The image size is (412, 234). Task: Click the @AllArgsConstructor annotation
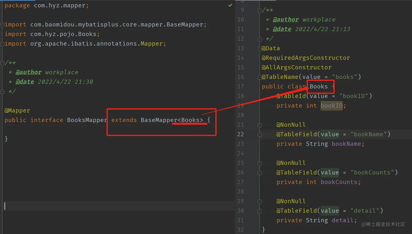pyautogui.click(x=296, y=67)
